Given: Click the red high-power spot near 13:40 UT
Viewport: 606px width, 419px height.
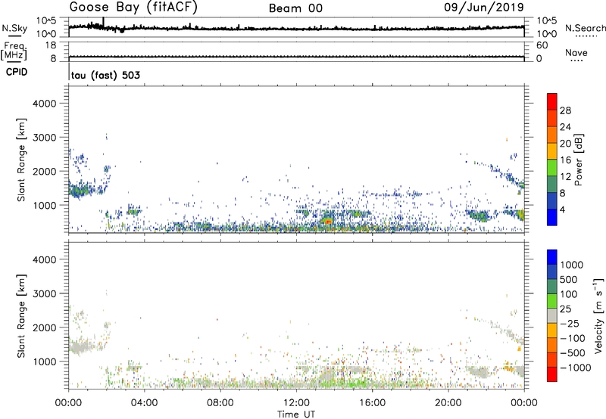Looking at the screenshot, I should [328, 222].
